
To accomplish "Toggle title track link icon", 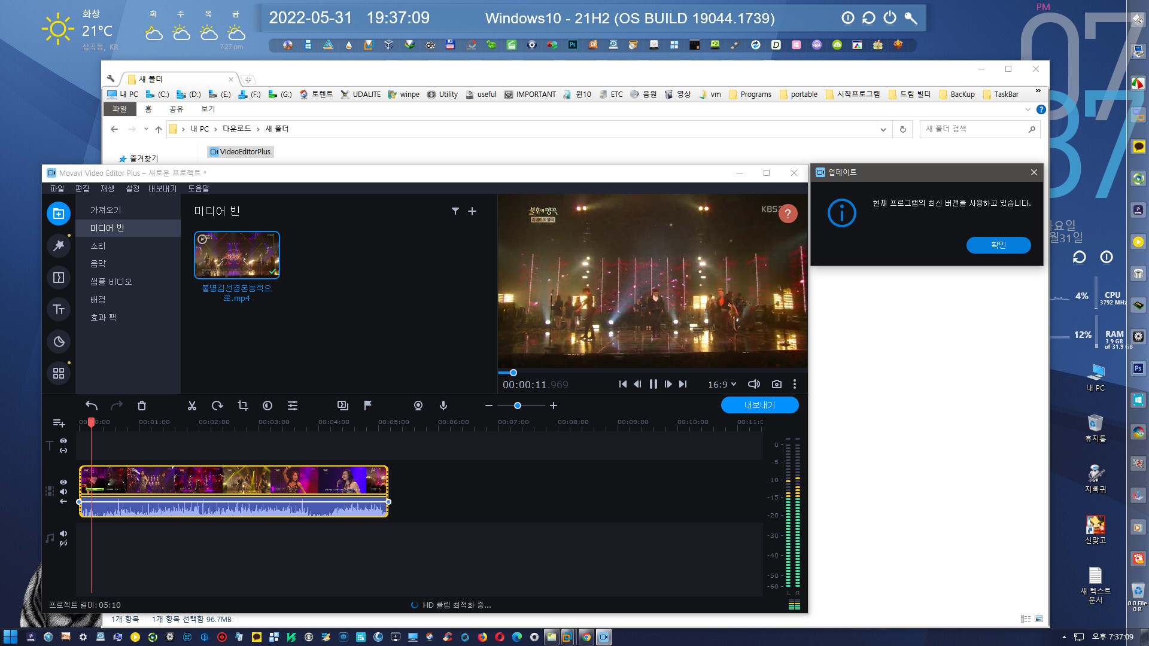I will point(63,450).
